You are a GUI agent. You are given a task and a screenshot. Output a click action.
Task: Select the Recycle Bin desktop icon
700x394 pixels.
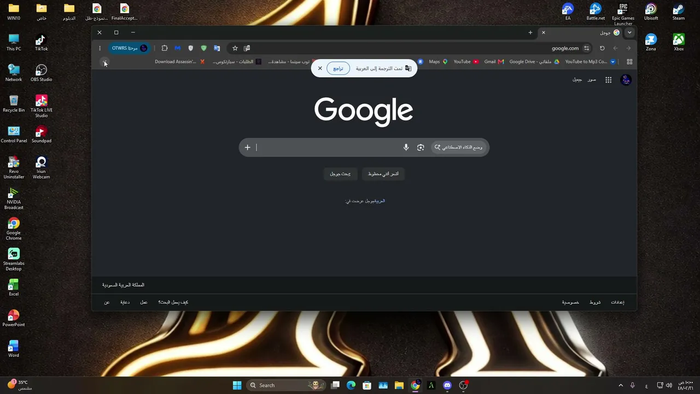[14, 104]
